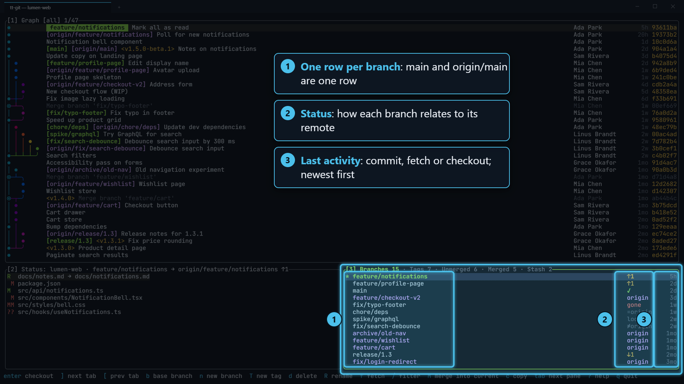Click the 'b base branch' hint
Image resolution: width=684 pixels, height=384 pixels.
tap(169, 376)
